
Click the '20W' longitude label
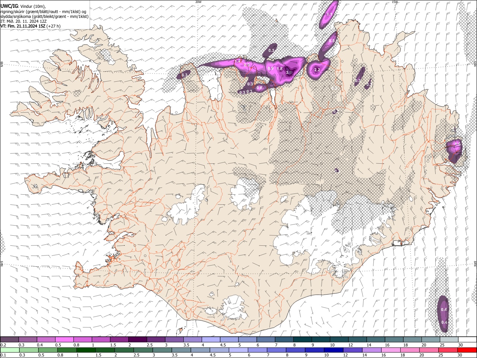(x=198, y=2)
